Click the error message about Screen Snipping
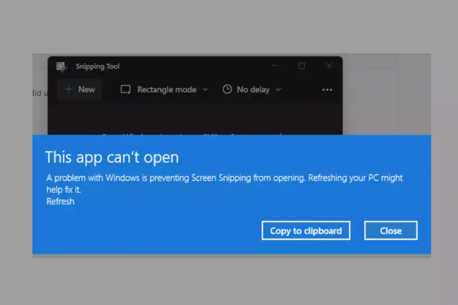 coord(224,184)
